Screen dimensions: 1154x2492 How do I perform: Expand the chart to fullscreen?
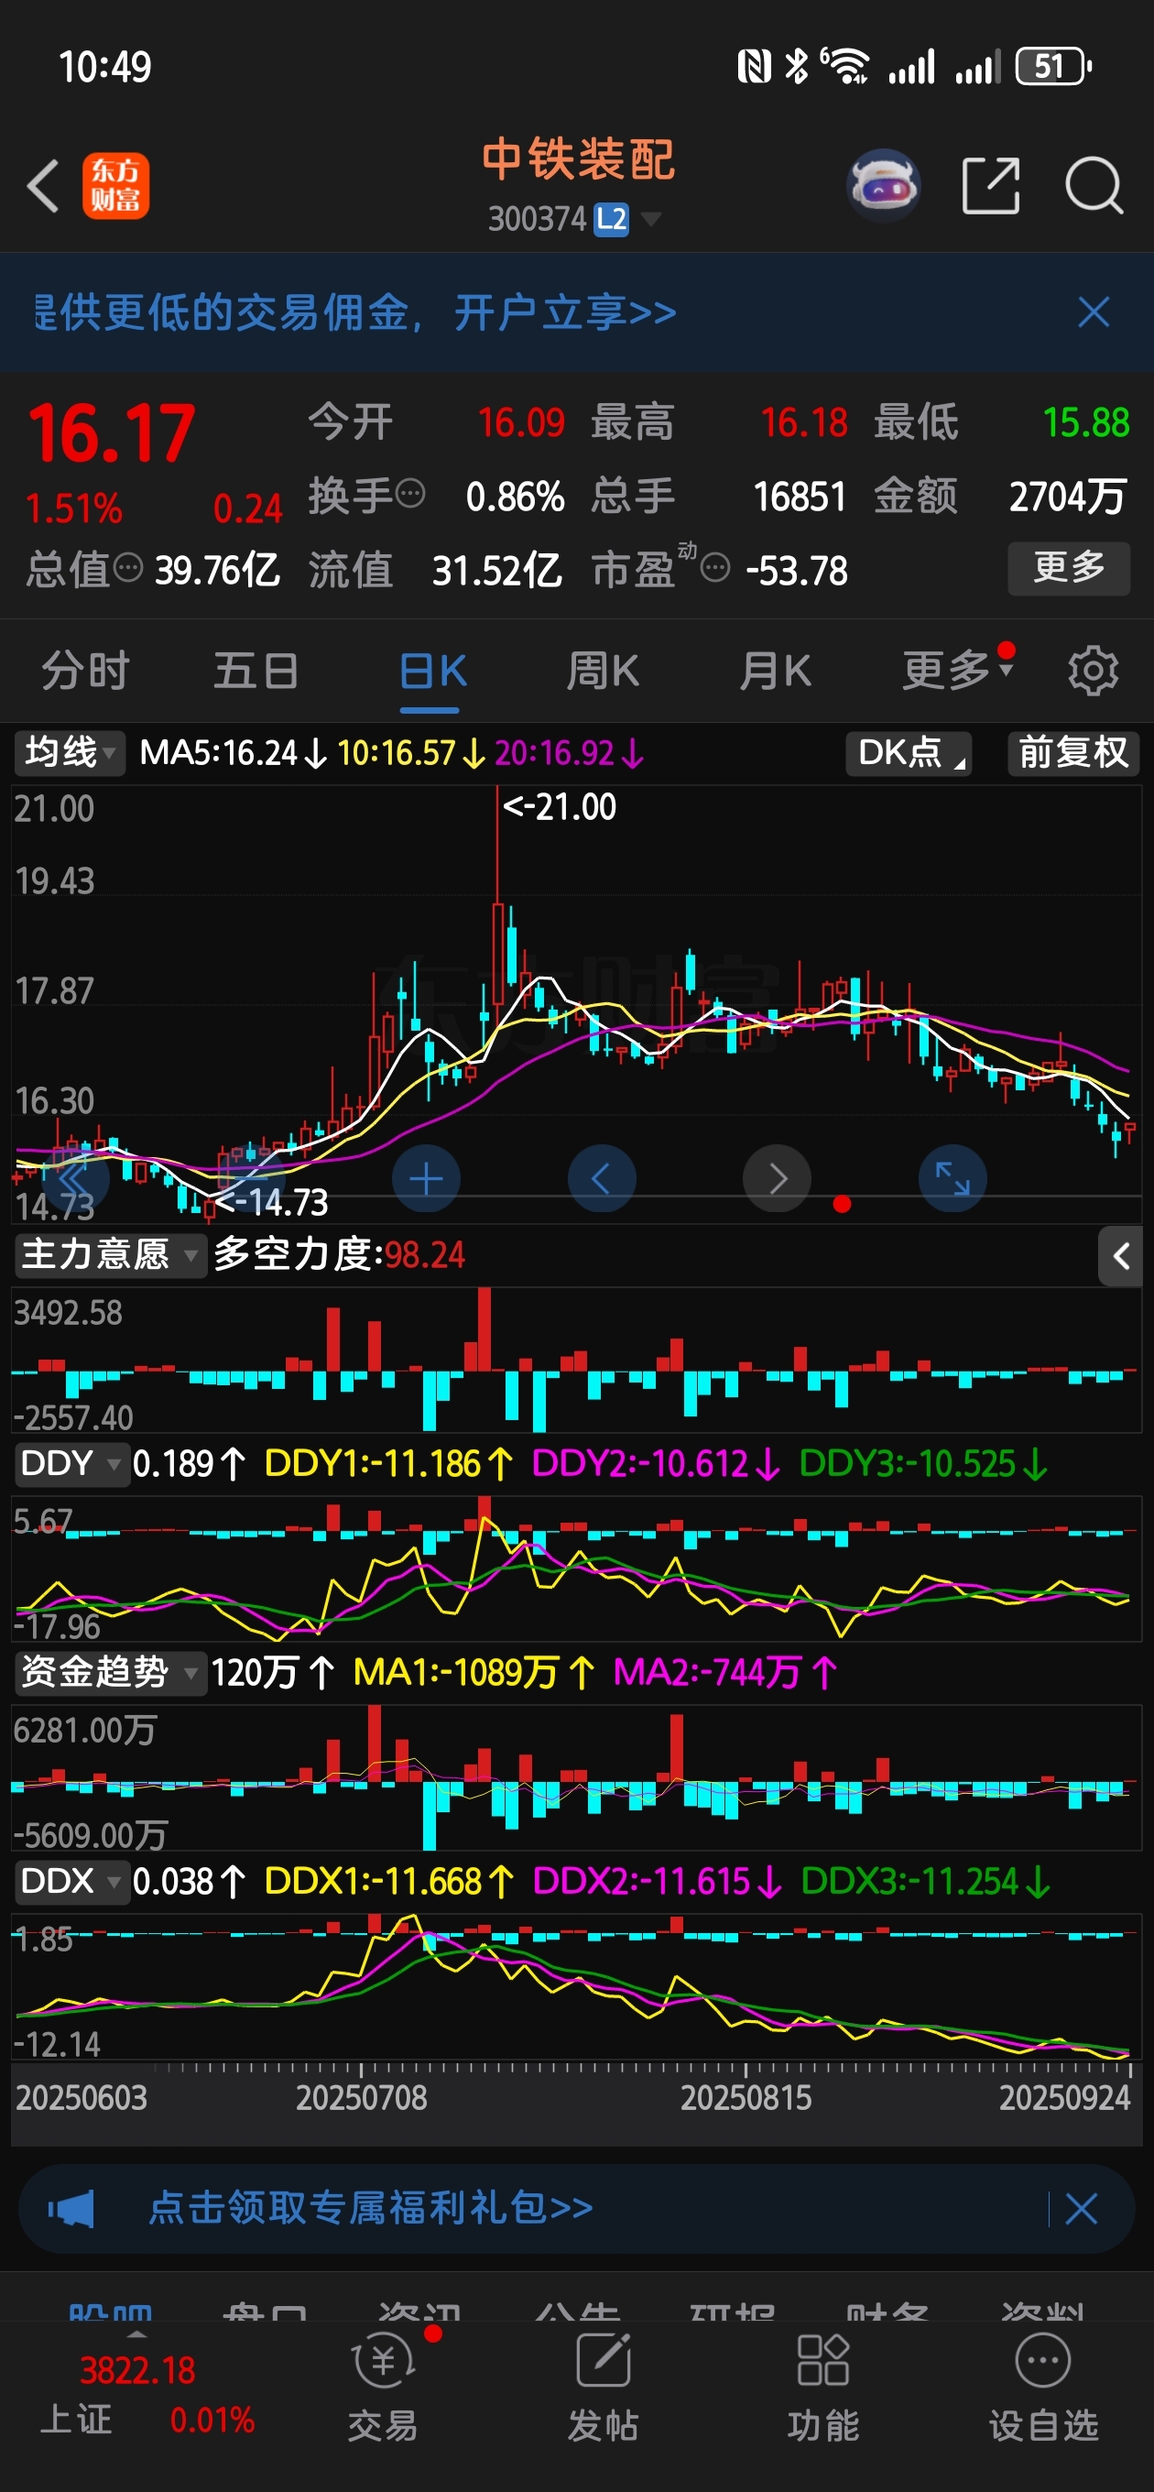953,1178
